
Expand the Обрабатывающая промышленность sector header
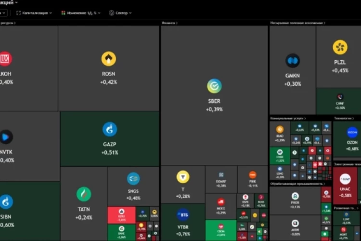click(x=297, y=184)
